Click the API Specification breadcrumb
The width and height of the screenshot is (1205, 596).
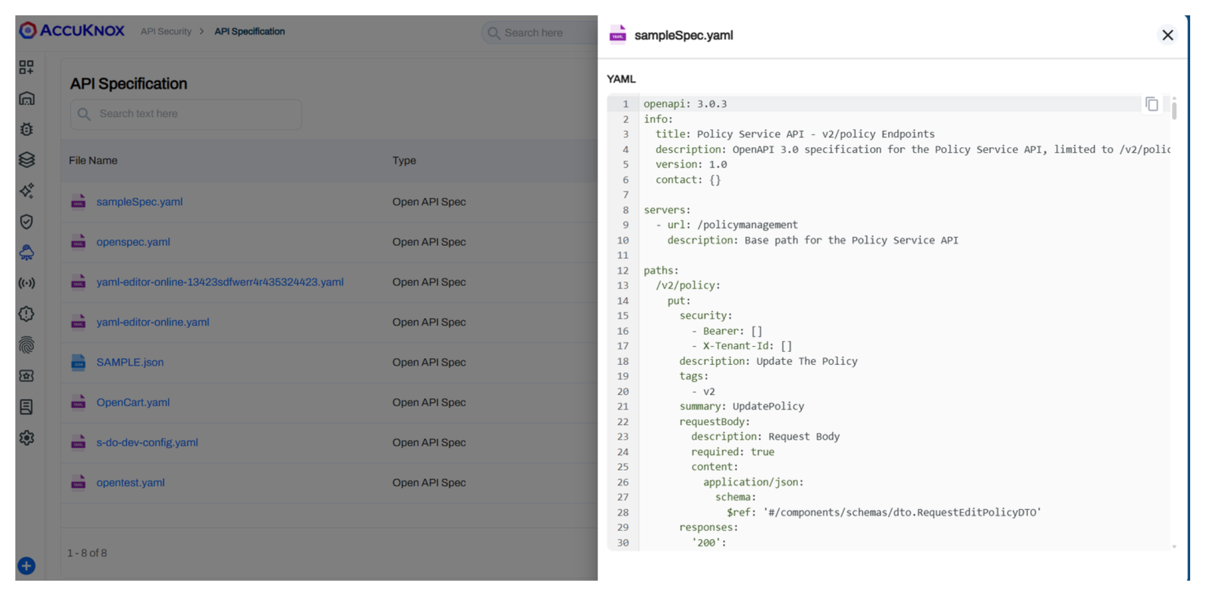click(x=250, y=32)
